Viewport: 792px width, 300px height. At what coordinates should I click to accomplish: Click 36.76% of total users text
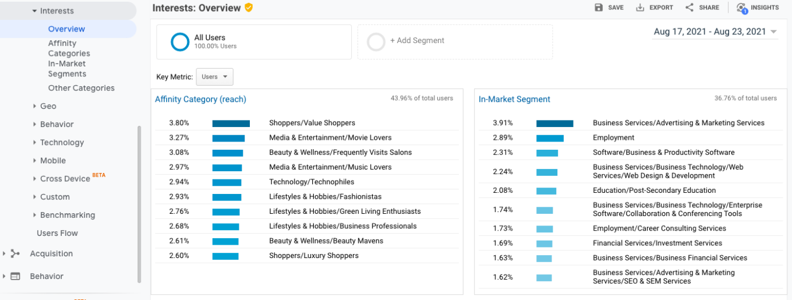click(745, 98)
